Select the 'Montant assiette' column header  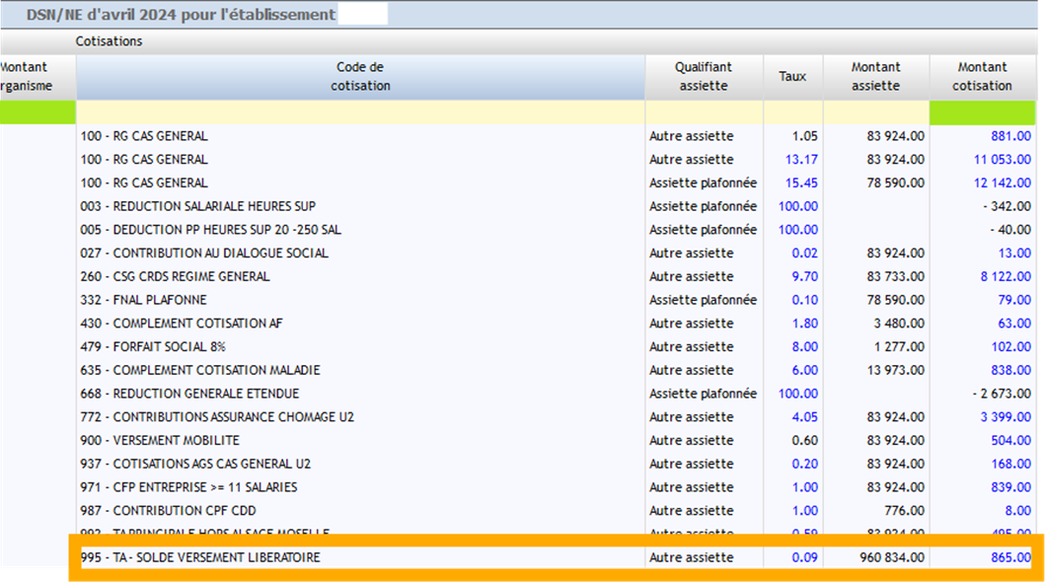tap(875, 77)
